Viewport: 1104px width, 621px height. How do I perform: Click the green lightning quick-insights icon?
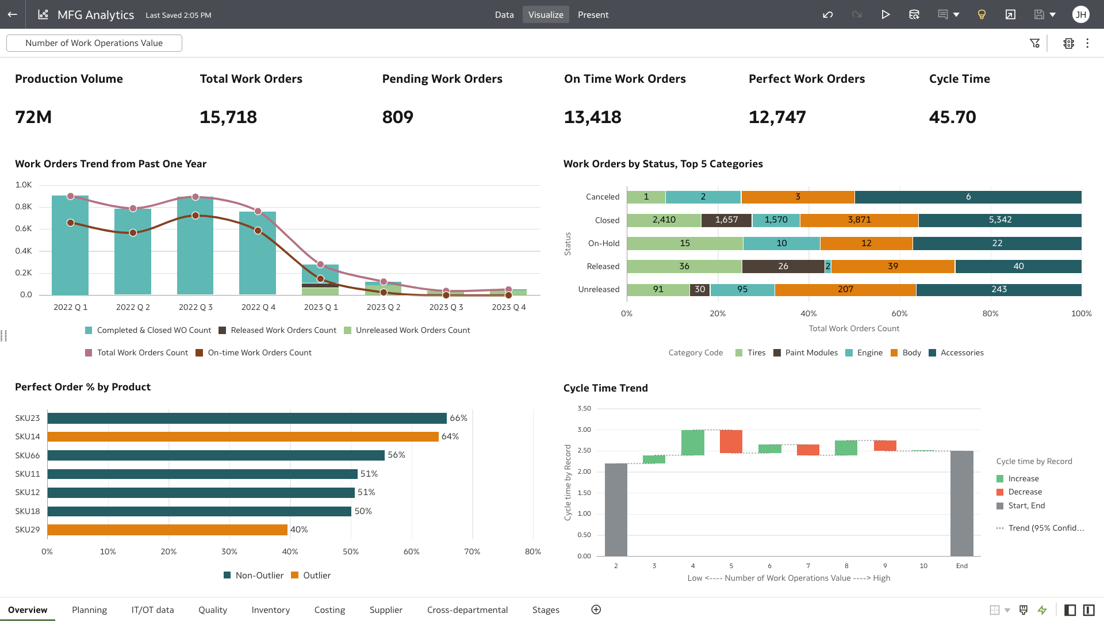pos(1043,609)
